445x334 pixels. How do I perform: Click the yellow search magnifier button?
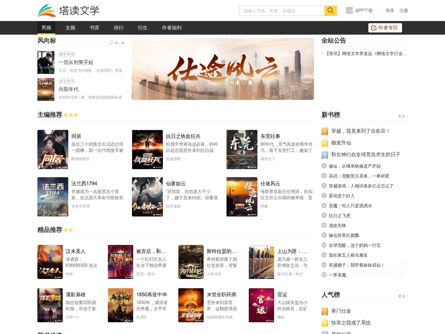point(330,11)
